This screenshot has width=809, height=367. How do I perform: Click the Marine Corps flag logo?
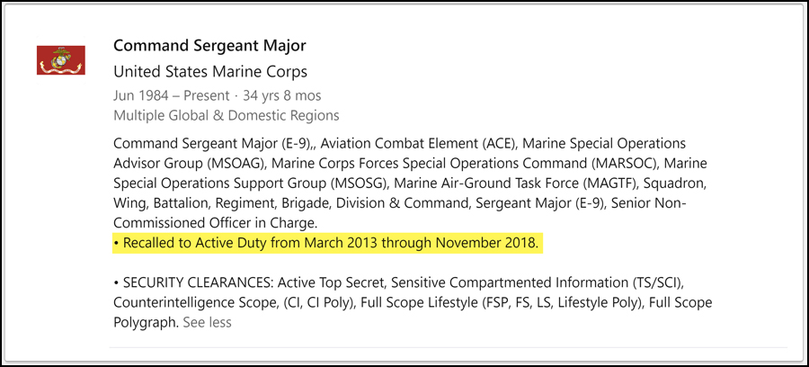[x=61, y=60]
